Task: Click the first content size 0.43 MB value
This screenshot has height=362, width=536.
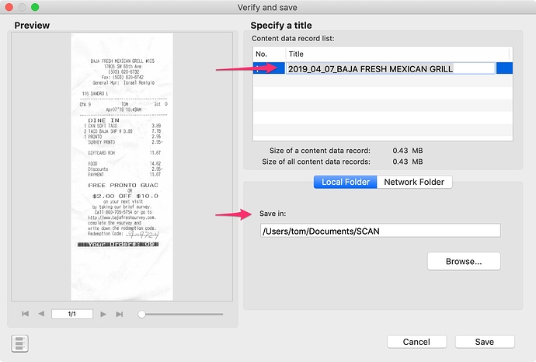Action: [x=408, y=151]
